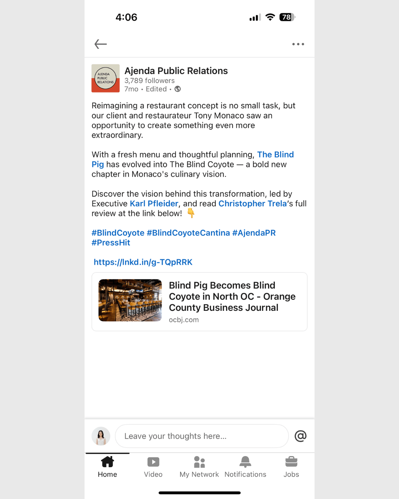This screenshot has width=399, height=499.
Task: Open the #AjendaPR hashtag
Action: 254,233
